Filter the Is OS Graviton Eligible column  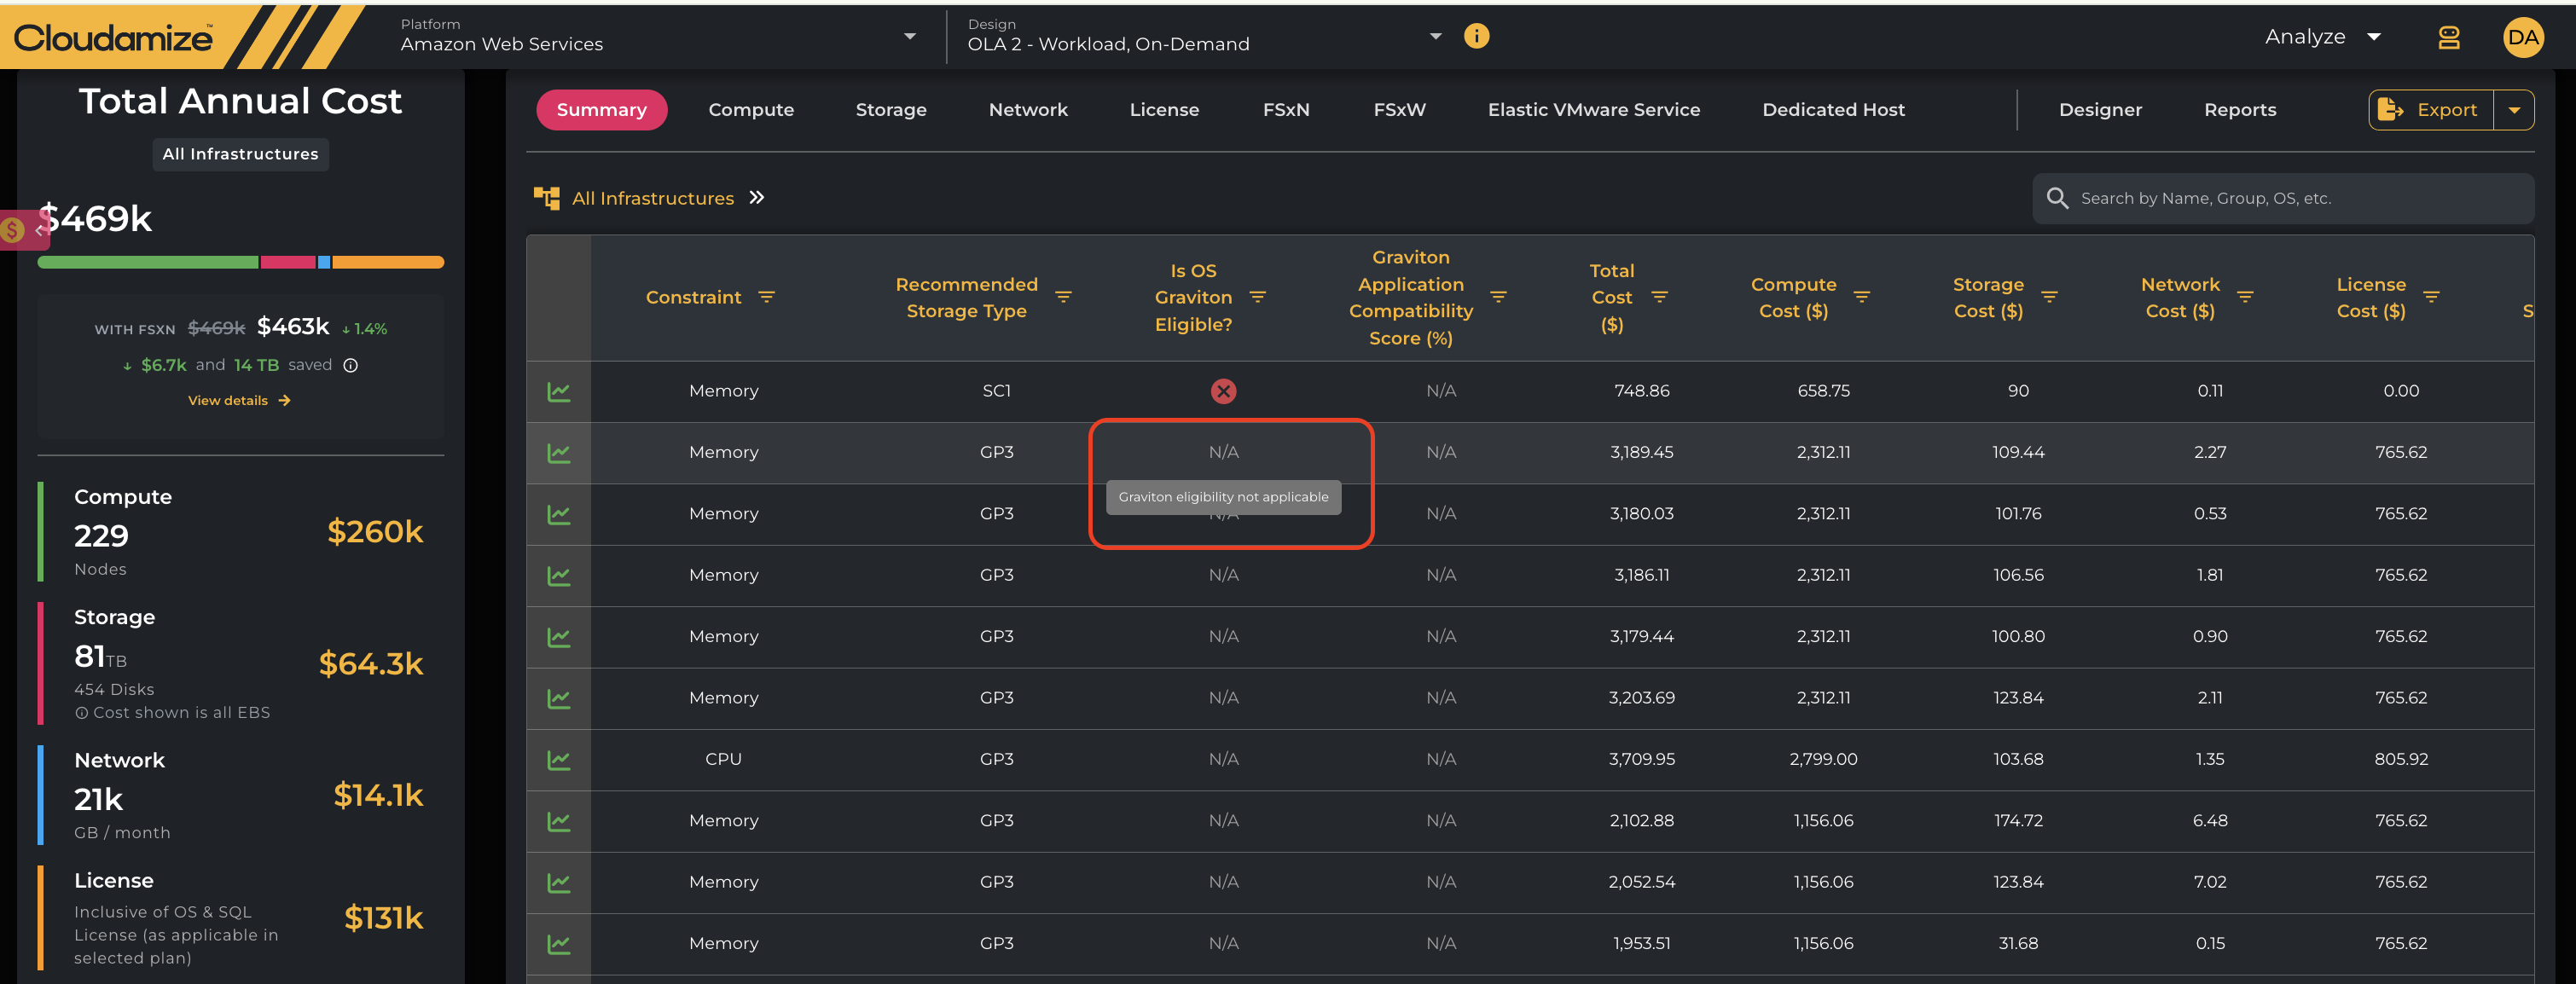1257,297
